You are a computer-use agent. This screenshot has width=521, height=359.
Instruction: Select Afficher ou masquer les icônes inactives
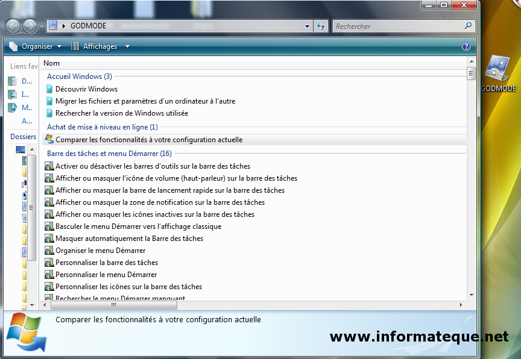pos(155,214)
